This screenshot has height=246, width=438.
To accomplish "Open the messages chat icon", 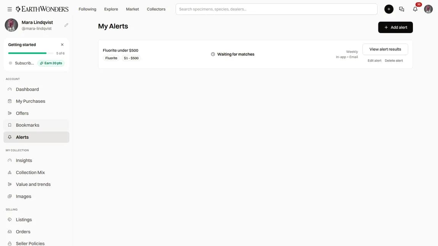I will (401, 9).
